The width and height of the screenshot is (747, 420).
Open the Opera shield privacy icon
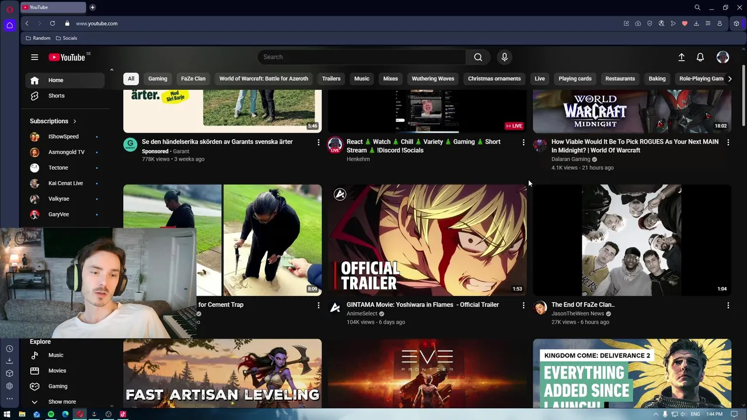coord(650,23)
